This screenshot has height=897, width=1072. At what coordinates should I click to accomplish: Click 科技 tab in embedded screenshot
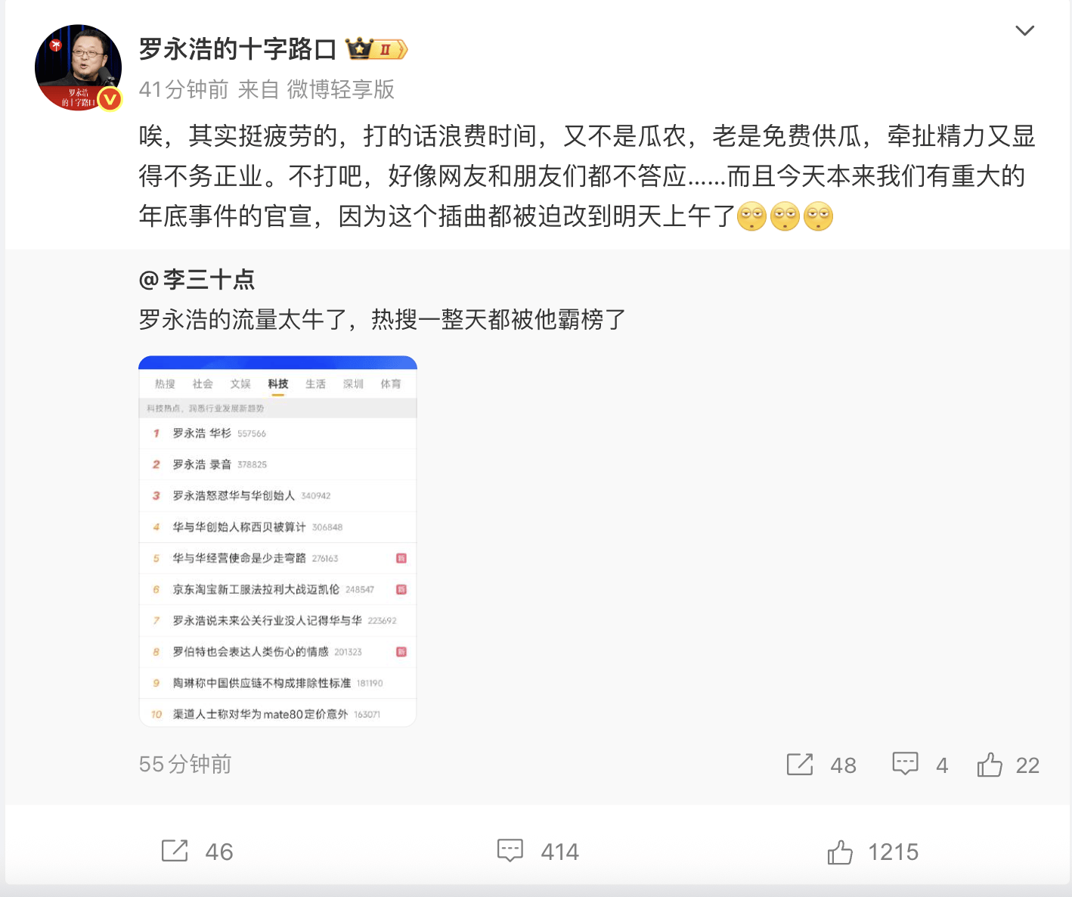[x=277, y=384]
